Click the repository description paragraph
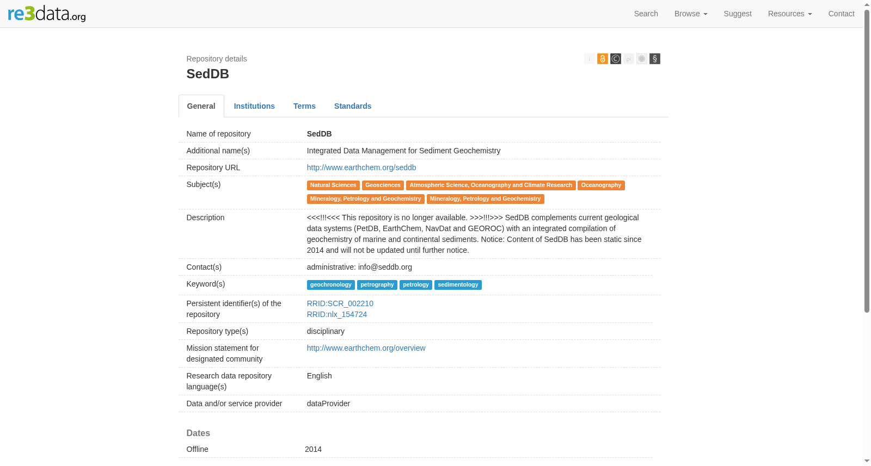871x466 pixels. tap(474, 234)
